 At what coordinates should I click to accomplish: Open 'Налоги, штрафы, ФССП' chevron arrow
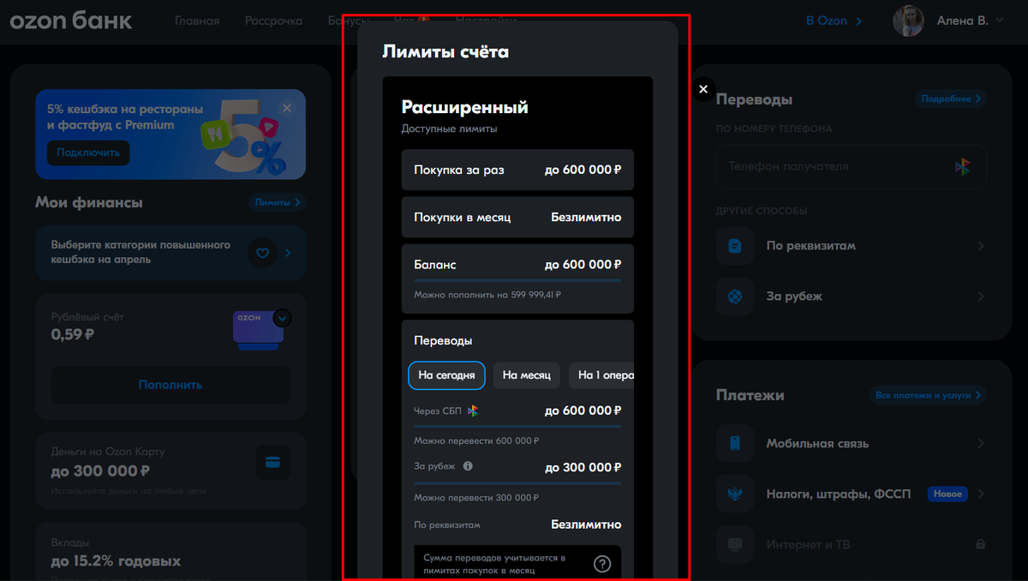981,494
